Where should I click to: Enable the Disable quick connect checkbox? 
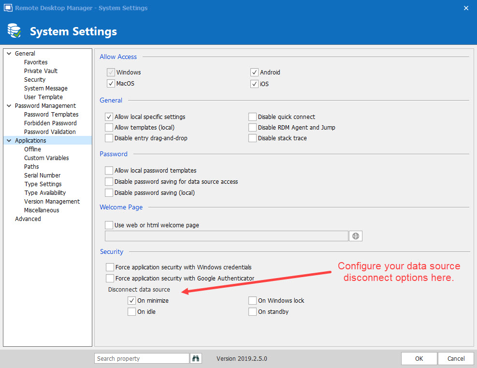pyautogui.click(x=253, y=117)
